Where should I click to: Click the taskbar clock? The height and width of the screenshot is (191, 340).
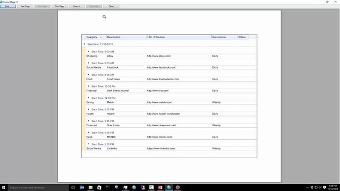coord(333,187)
